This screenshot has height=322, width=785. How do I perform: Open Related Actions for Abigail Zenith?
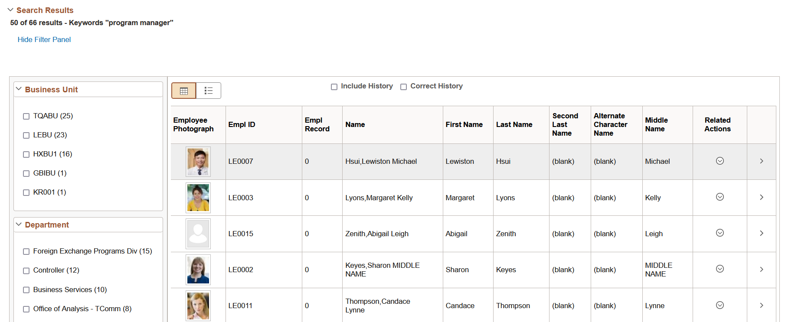pos(720,233)
